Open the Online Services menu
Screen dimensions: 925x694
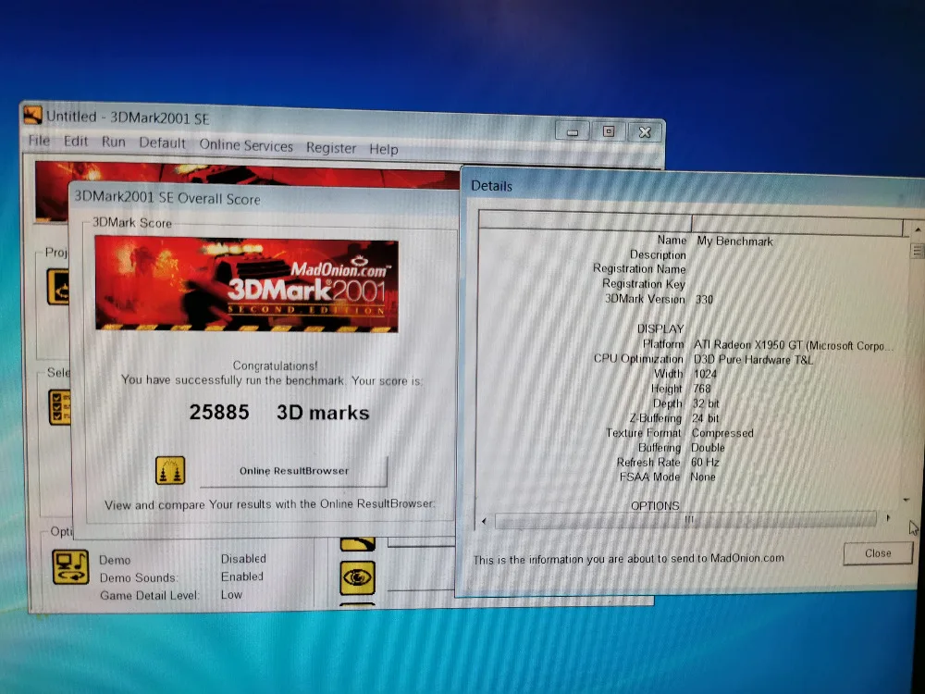coord(246,145)
